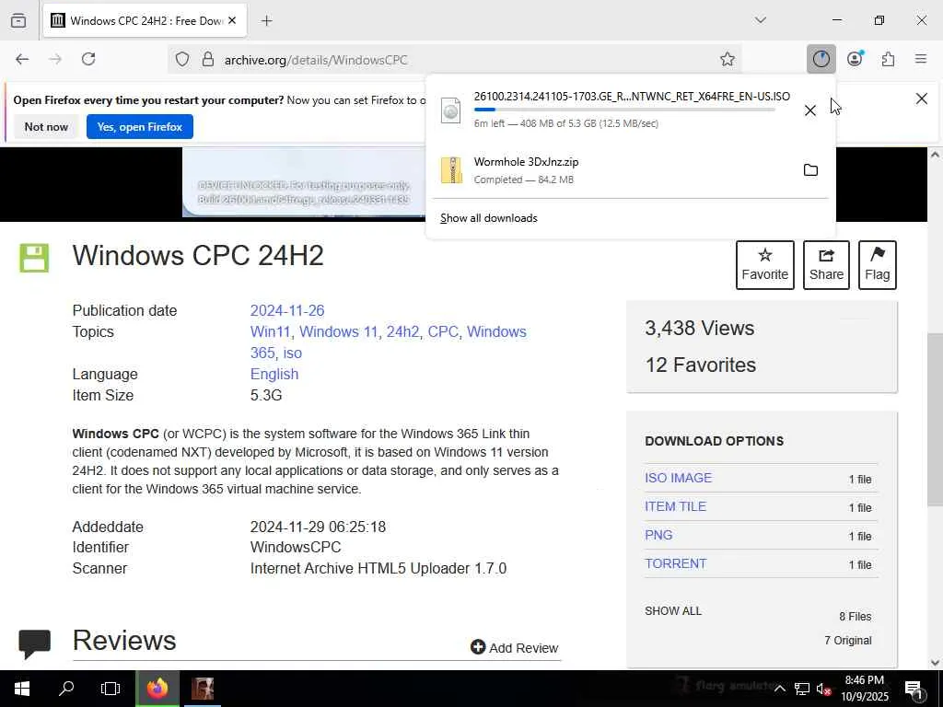The height and width of the screenshot is (707, 943).
Task: Click the Not now button
Action: pyautogui.click(x=46, y=127)
